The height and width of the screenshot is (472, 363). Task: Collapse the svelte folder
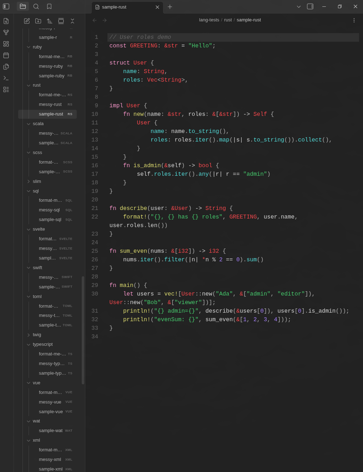coord(47,229)
